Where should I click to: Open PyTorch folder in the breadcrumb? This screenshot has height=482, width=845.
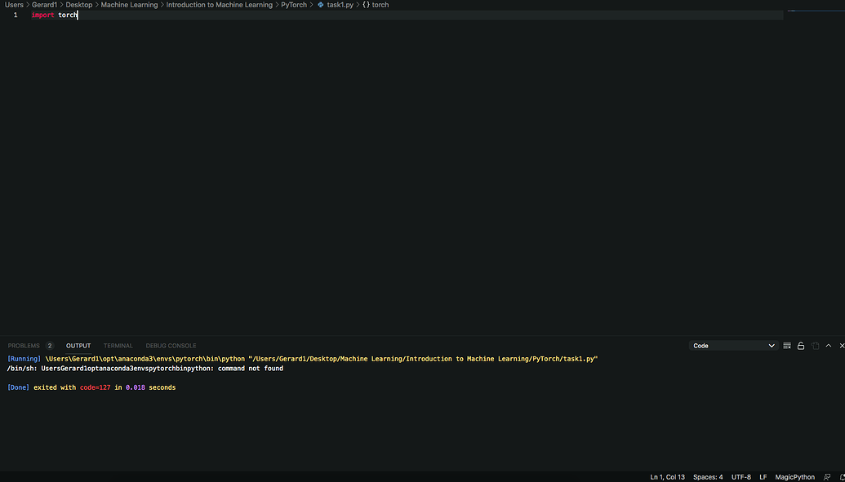click(294, 5)
